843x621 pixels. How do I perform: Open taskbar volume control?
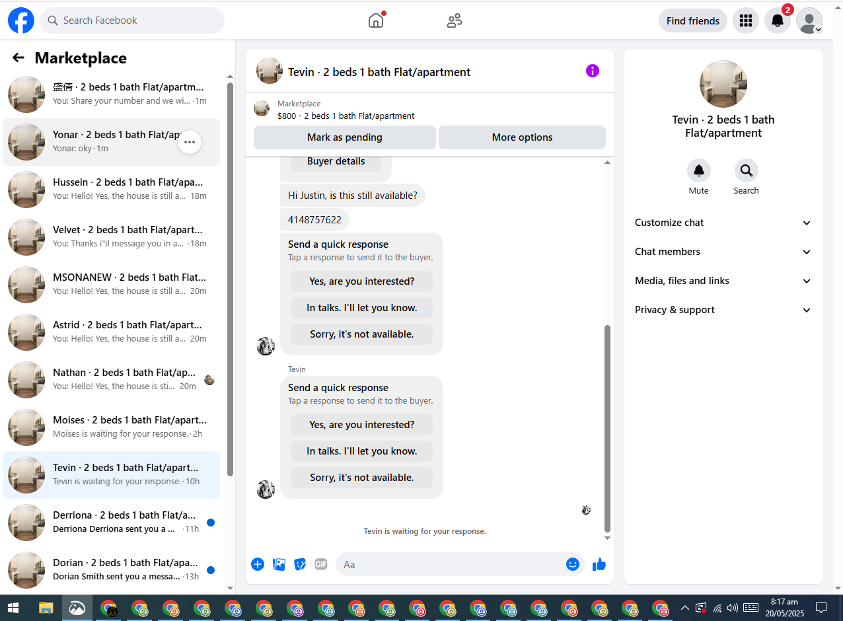click(x=732, y=608)
